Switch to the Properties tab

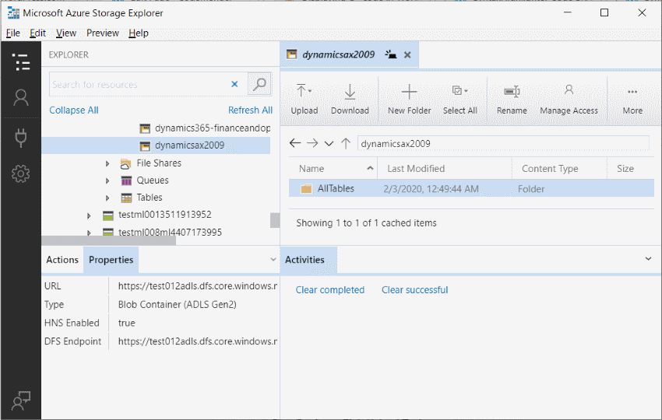[111, 260]
